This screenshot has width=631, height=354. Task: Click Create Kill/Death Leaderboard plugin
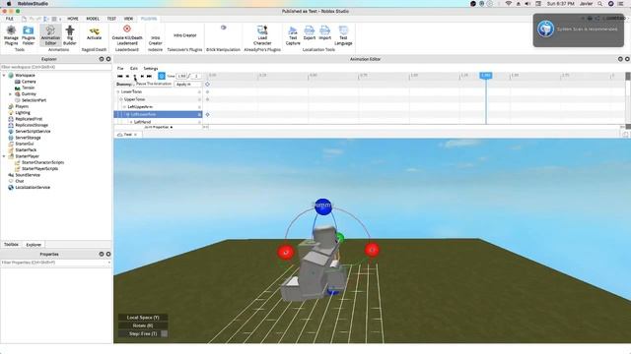127,35
